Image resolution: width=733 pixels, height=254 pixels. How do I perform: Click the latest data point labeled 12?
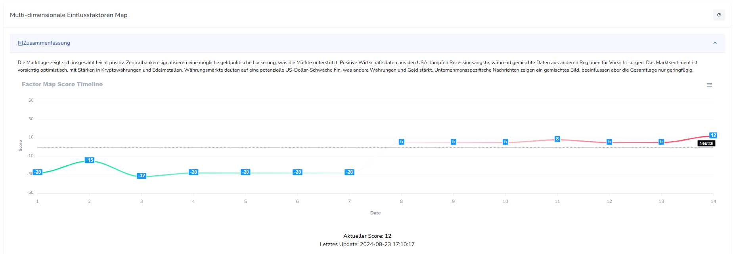pos(713,135)
